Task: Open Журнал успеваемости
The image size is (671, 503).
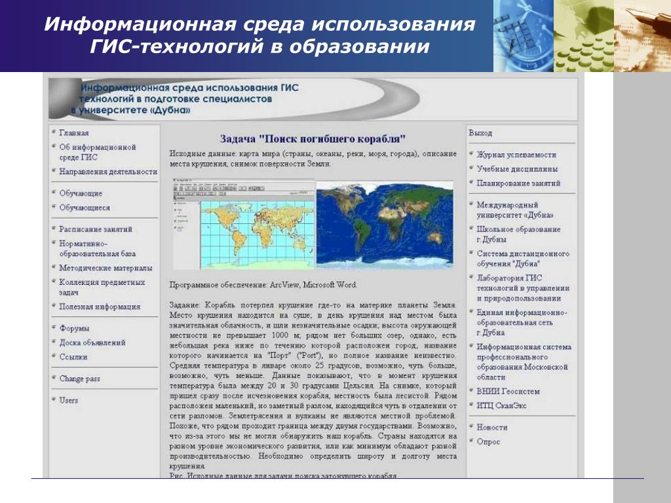Action: (x=516, y=155)
